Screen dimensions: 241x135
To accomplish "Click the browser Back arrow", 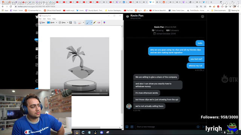I will 3,7.
